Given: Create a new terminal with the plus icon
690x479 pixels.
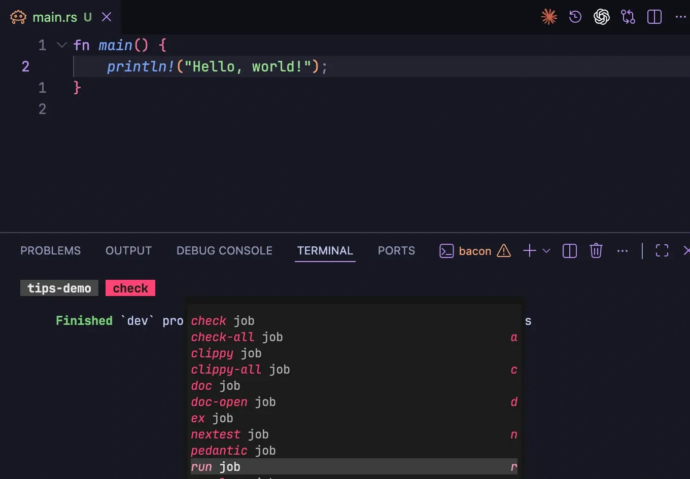Looking at the screenshot, I should pos(529,250).
